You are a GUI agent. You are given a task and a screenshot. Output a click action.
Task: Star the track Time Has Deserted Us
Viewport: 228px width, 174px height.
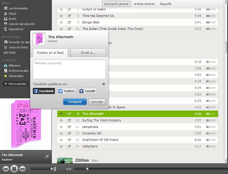click(x=61, y=16)
